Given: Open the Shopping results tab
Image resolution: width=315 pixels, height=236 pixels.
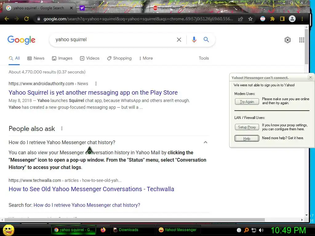Looking at the screenshot, I should coord(119,58).
